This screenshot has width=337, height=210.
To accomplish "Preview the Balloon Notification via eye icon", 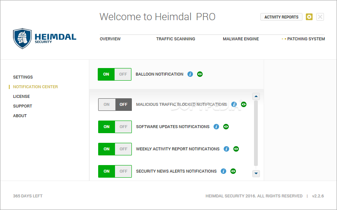I will pos(200,74).
